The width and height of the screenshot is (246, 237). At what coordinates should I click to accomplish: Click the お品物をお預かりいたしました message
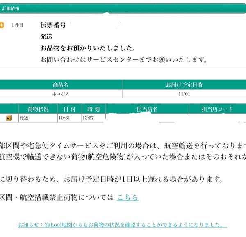[87, 48]
